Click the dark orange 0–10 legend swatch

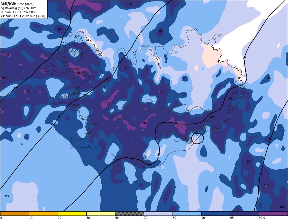[14, 213]
